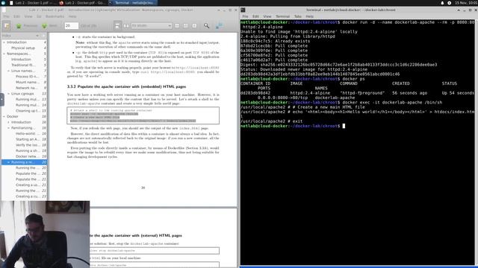This screenshot has height=268, width=478.
Task: Open the Terminal window's Edit menu
Action: [255, 16]
